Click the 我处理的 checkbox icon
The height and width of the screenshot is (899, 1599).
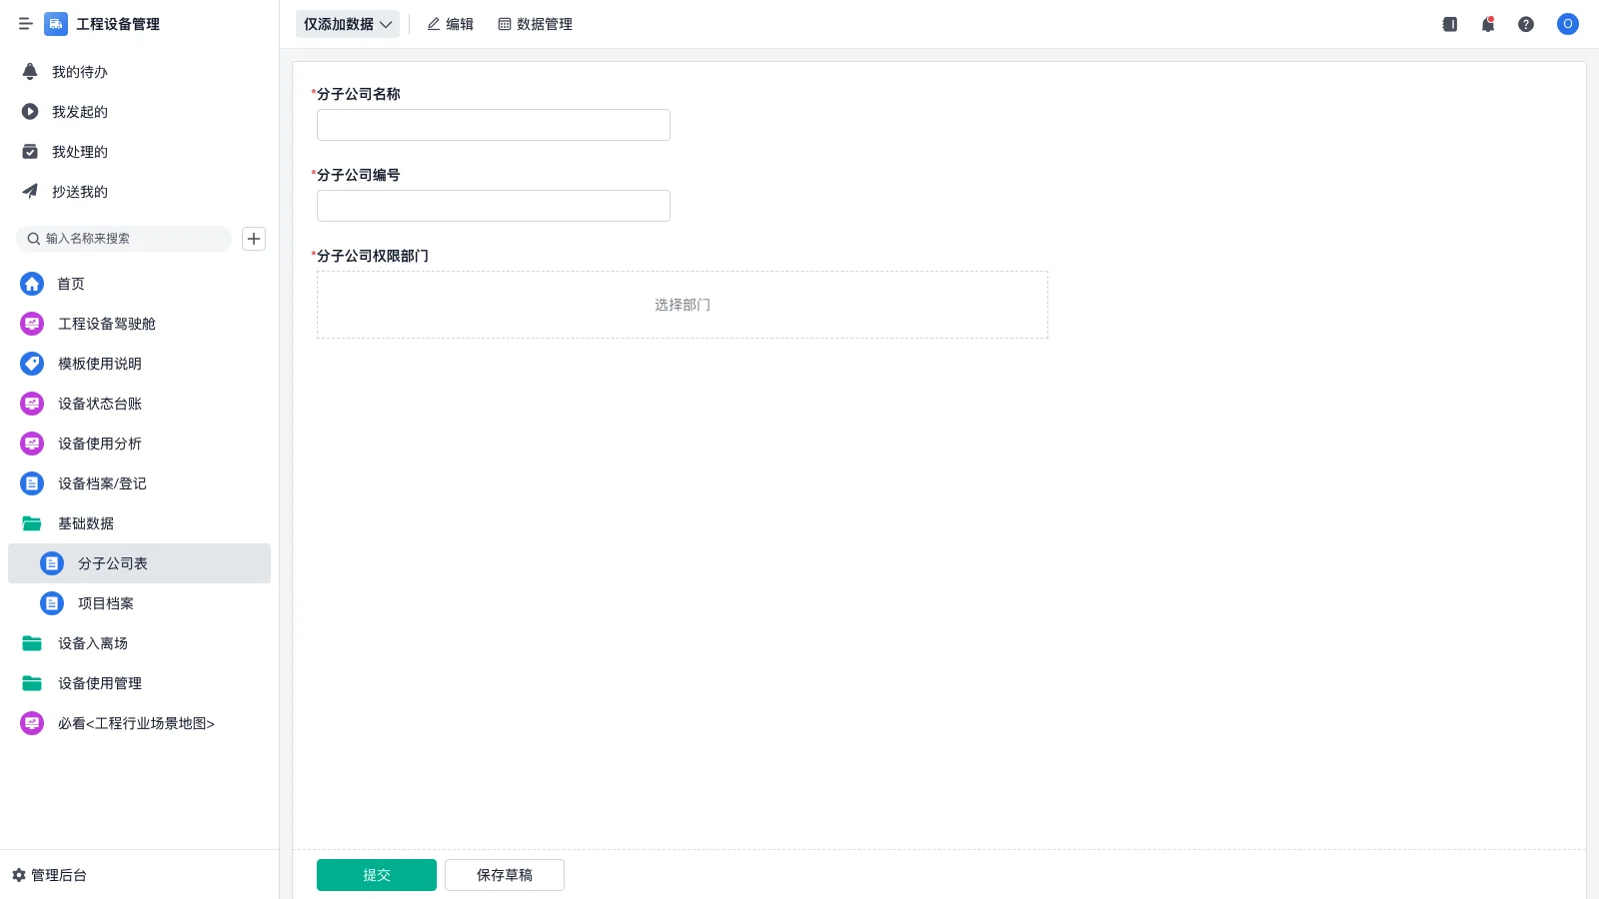click(x=30, y=152)
